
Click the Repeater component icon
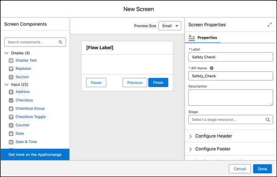pos(11,69)
